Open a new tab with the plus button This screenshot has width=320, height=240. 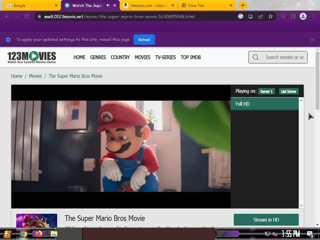242,5
